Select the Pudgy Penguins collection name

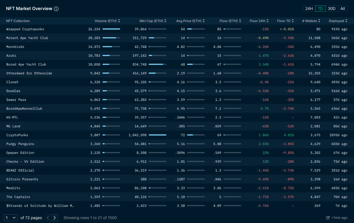(x=20, y=144)
